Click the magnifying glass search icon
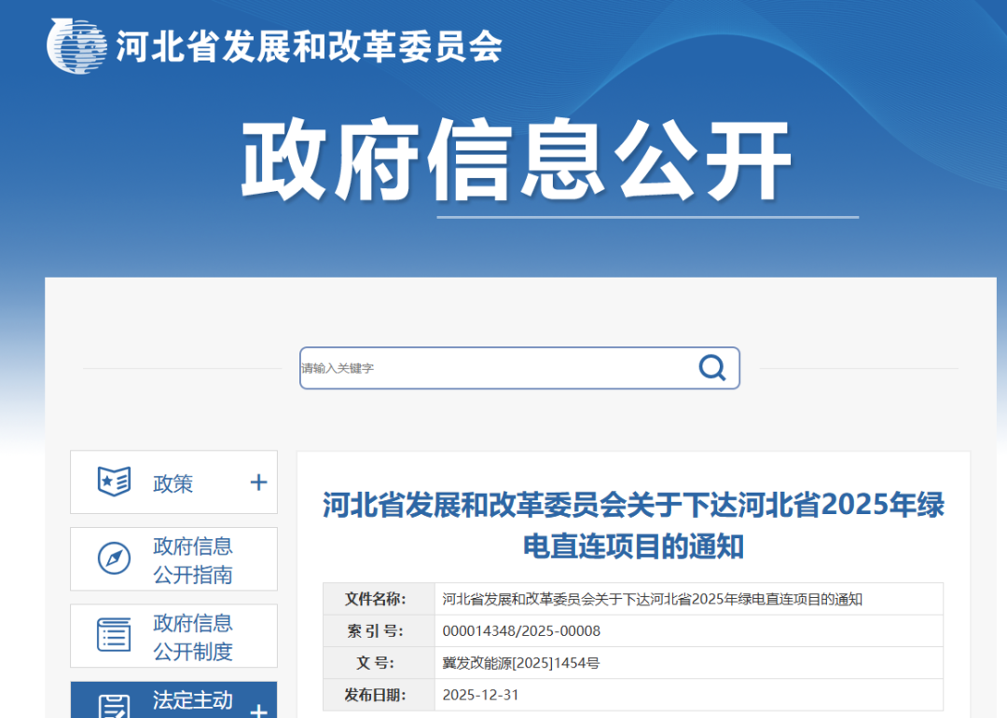The image size is (1007, 718). tap(712, 368)
